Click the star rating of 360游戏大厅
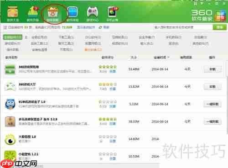This screenshot has height=168, width=228. [x=108, y=84]
